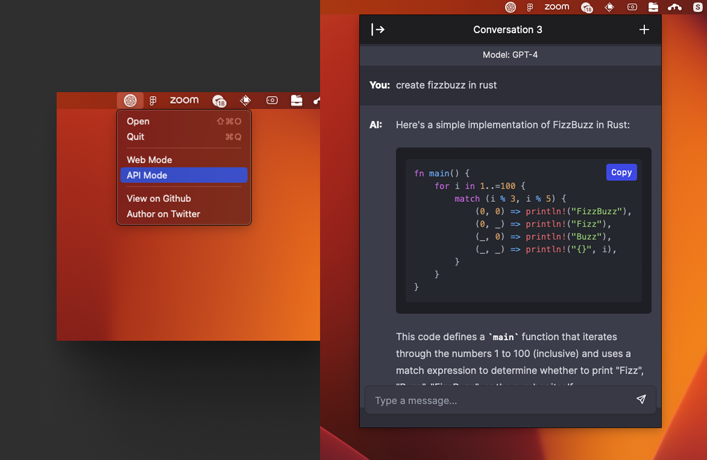This screenshot has width=707, height=460.
Task: Open the Shottr S menu bar icon
Action: (x=698, y=7)
